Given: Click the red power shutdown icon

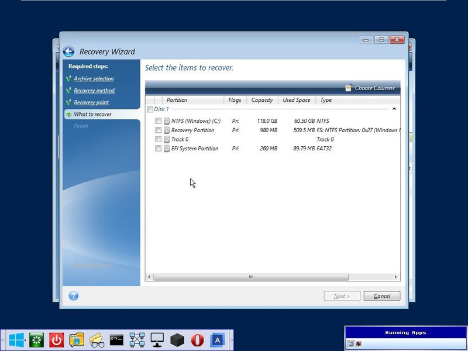Looking at the screenshot, I should click(56, 340).
